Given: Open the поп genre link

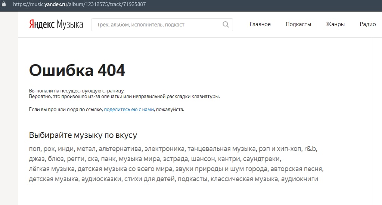Looking at the screenshot, I should click(35, 149).
